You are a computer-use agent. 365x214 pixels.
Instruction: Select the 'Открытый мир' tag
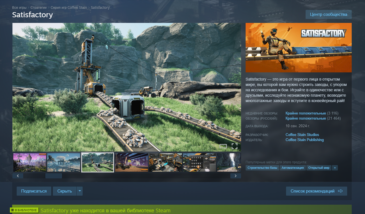pos(319,168)
